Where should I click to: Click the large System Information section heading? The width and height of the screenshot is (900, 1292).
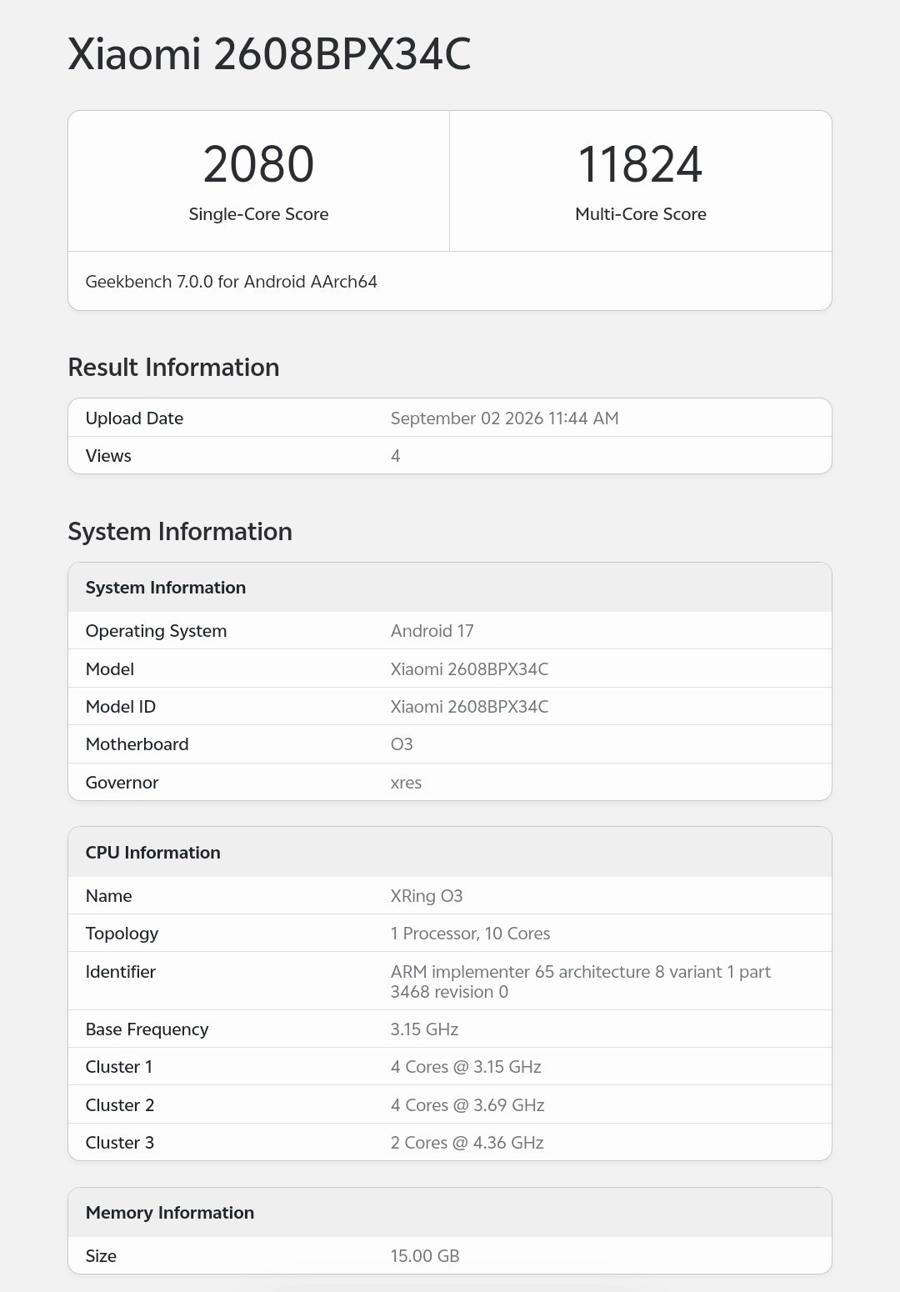(180, 532)
